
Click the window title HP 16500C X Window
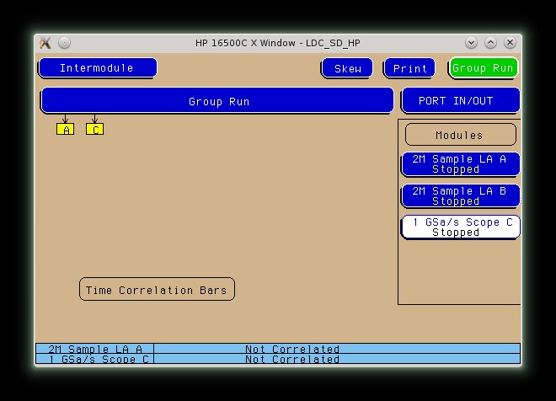[278, 43]
